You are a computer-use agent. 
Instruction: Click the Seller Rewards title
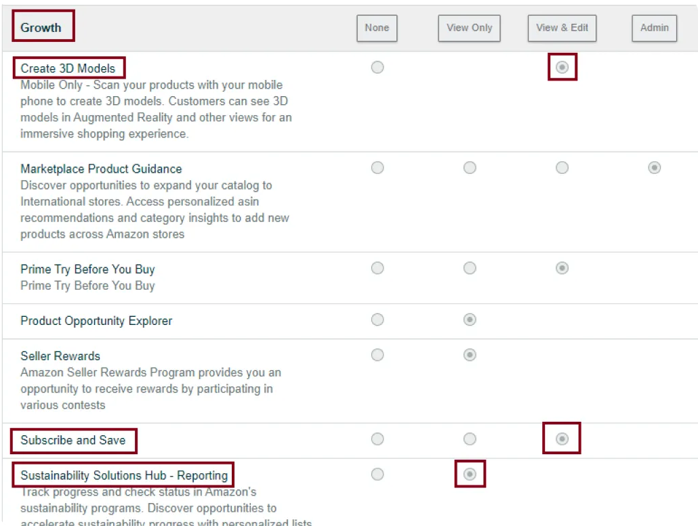tap(60, 356)
